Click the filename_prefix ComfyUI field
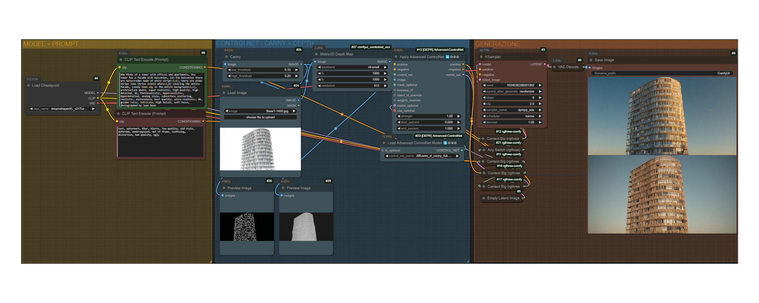Screen dimensions: 759x303 662,73
